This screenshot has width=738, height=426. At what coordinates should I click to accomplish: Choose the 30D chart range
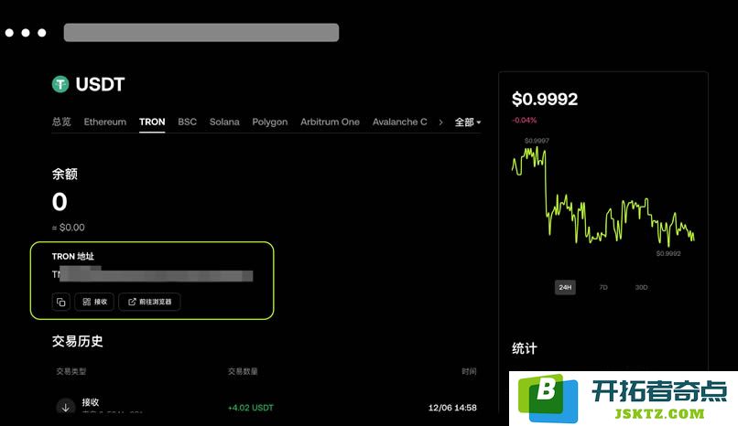641,287
